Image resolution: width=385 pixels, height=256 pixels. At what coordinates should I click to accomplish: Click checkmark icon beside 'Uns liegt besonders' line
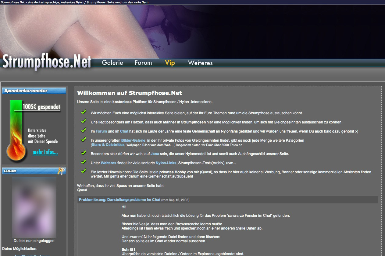pyautogui.click(x=84, y=121)
